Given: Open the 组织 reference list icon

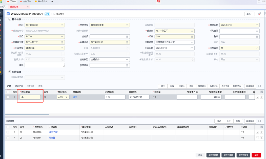Looking at the screenshot, I should click(x=62, y=25).
